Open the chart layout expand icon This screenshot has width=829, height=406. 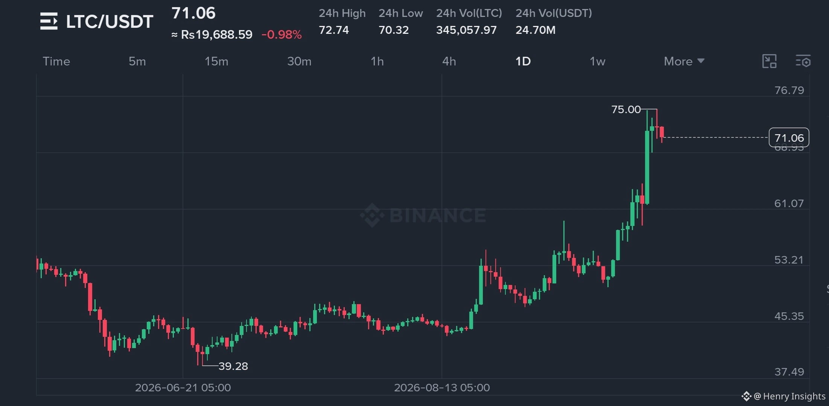click(x=769, y=61)
